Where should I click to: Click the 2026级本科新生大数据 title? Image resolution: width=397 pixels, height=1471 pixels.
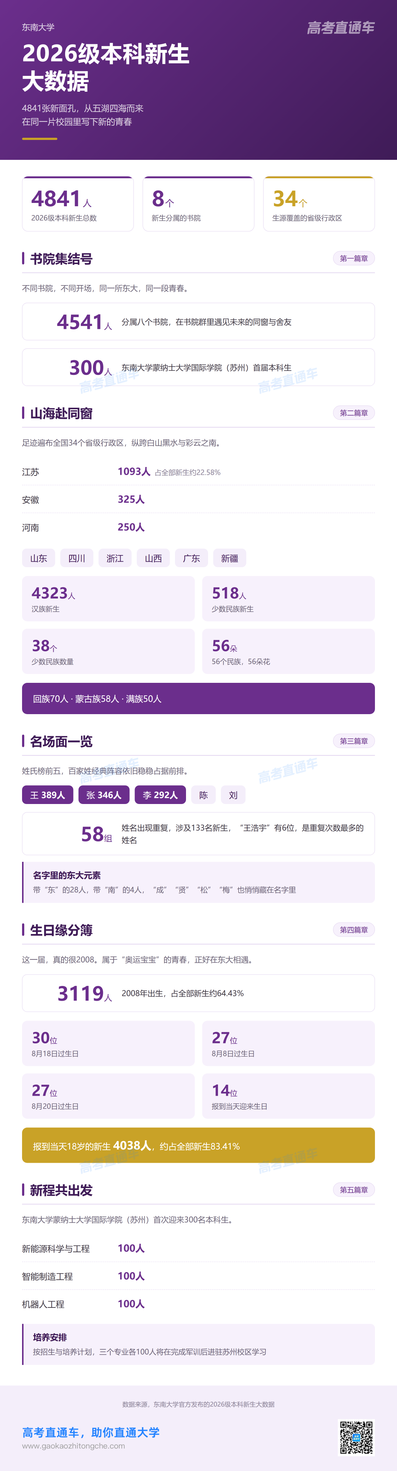tap(106, 67)
